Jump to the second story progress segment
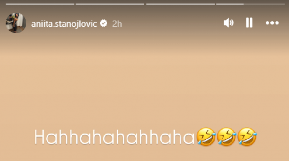The image size is (289, 161). point(110,4)
